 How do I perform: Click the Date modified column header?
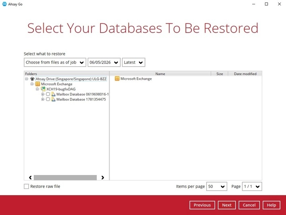pos(245,74)
